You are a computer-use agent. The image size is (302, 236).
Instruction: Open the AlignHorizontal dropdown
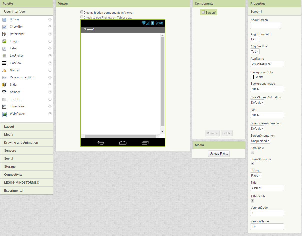(x=255, y=39)
